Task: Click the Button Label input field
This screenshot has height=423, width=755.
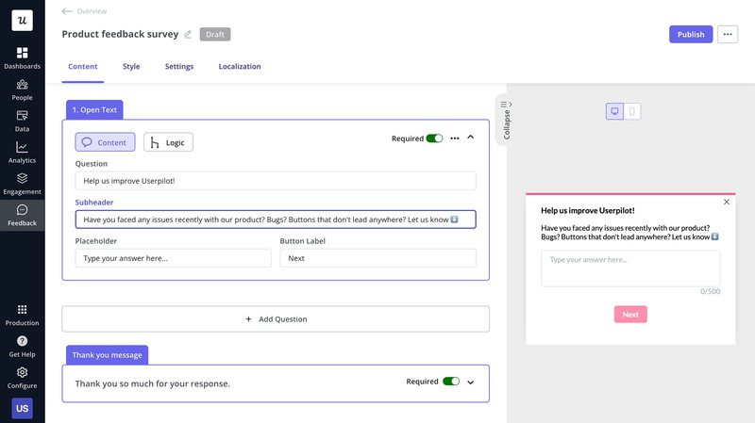Action: 378,258
